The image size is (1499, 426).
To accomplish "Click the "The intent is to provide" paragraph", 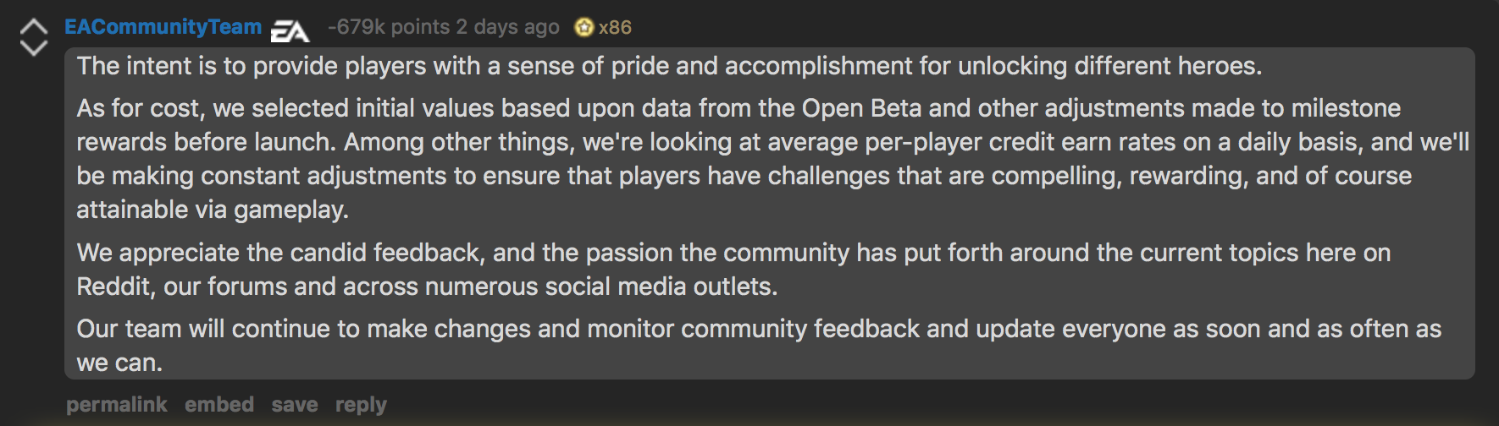I will 669,66.
